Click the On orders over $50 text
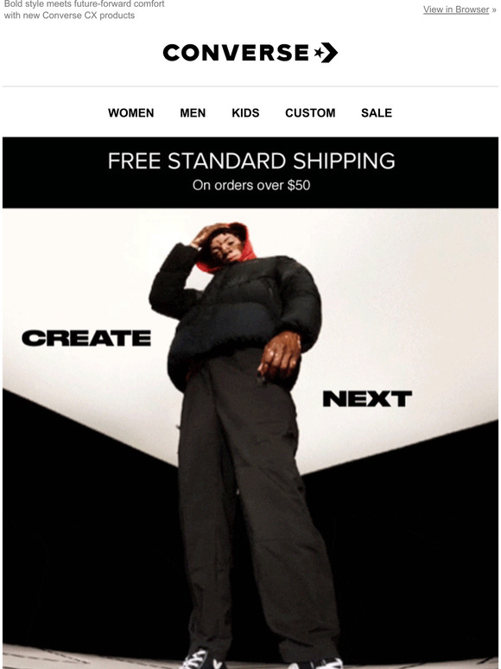The width and height of the screenshot is (501, 669). coord(251,185)
